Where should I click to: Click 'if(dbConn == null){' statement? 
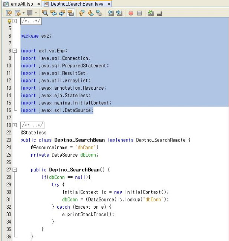[x=66, y=177]
